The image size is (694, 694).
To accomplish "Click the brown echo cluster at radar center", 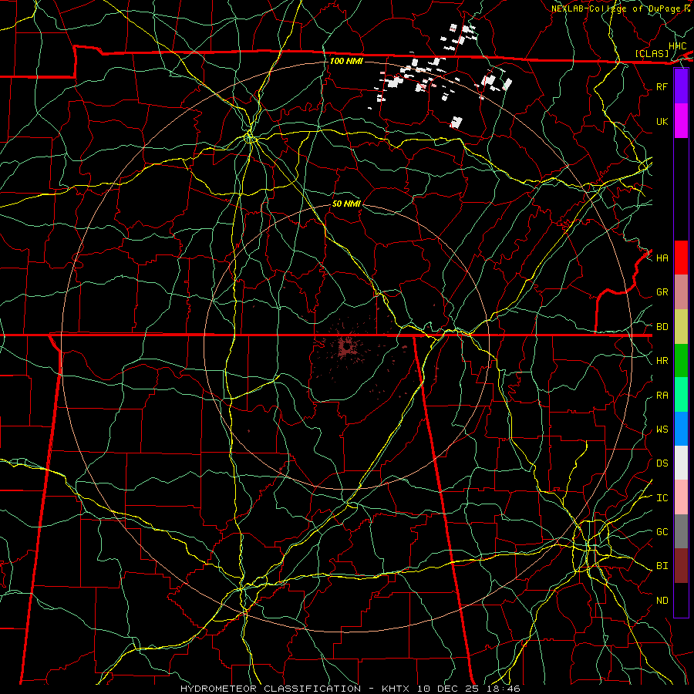I will (345, 346).
